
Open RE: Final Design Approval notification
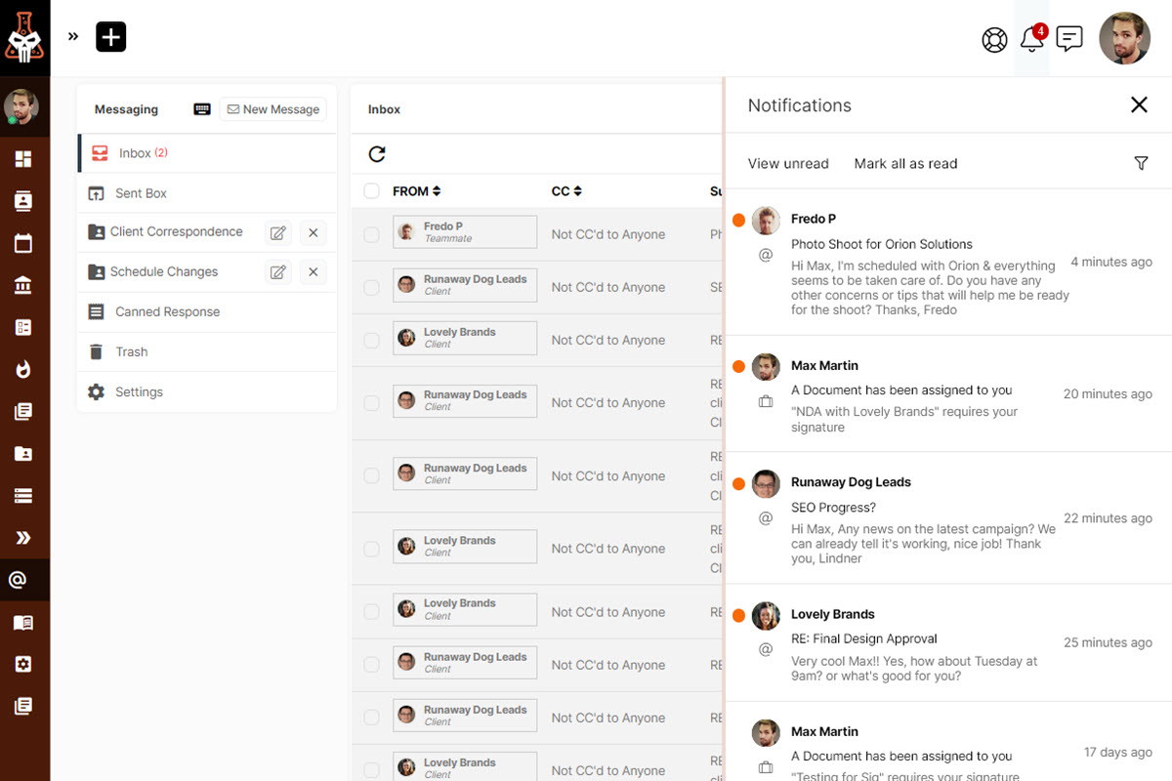coord(949,643)
